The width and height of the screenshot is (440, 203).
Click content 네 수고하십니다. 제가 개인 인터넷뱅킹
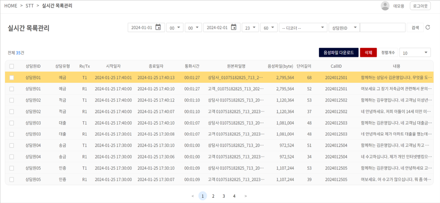pyautogui.click(x=397, y=157)
